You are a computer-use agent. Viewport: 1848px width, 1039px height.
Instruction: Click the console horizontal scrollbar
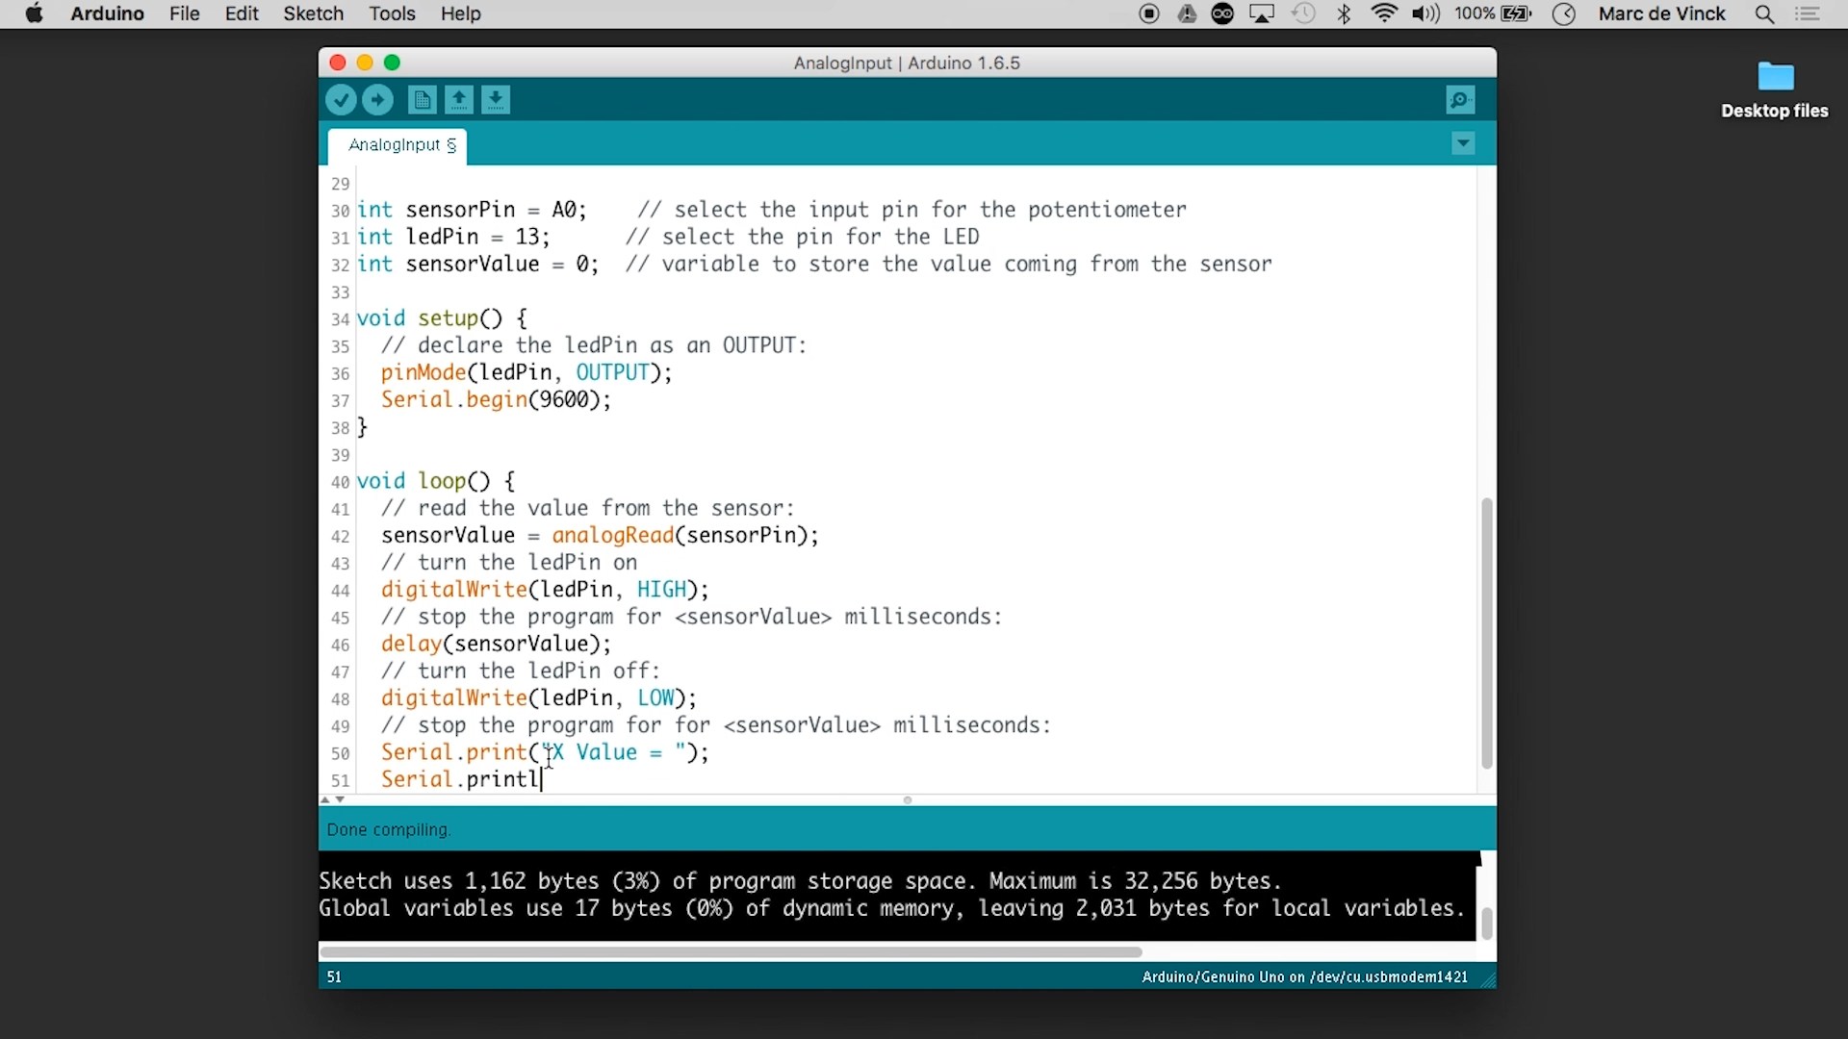point(731,952)
